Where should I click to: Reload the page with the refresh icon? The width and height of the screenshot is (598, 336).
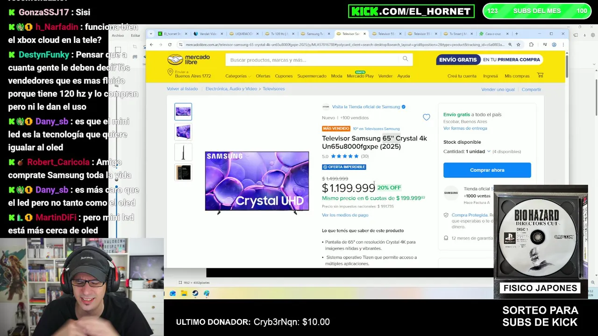(x=170, y=45)
